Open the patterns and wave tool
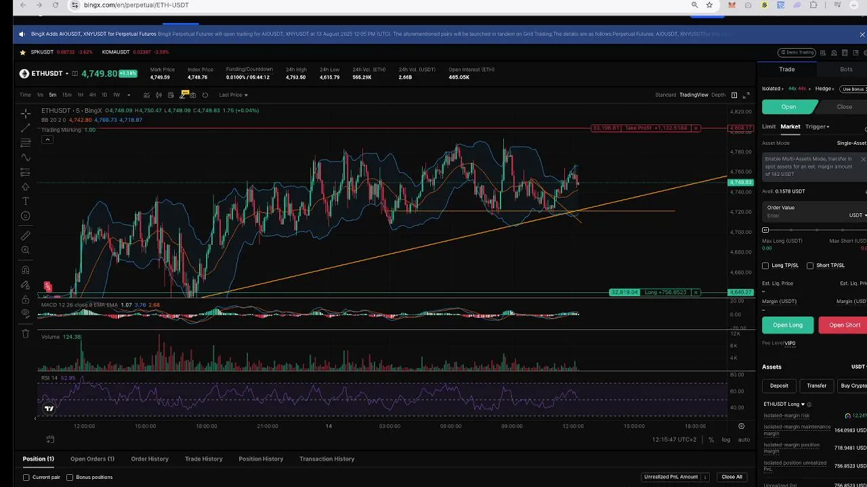 coord(25,158)
